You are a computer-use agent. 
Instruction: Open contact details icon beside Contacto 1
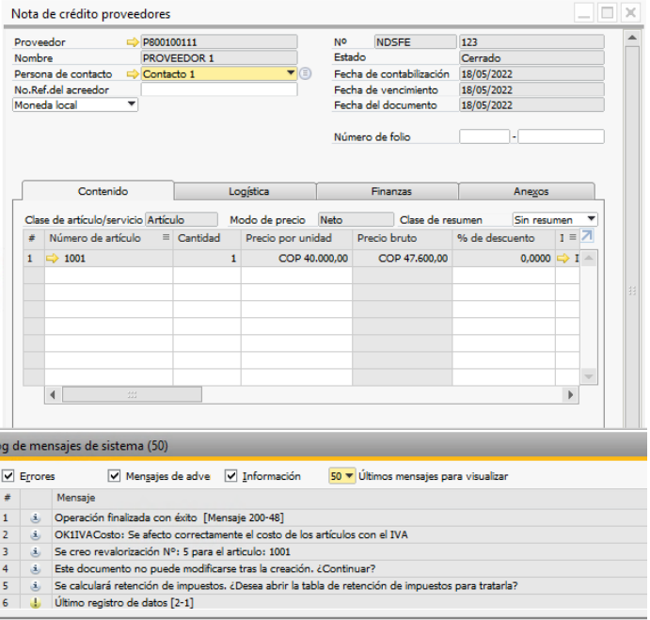pos(305,73)
